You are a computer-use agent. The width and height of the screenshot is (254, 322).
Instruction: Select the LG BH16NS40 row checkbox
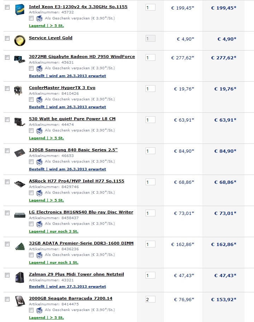click(7, 213)
